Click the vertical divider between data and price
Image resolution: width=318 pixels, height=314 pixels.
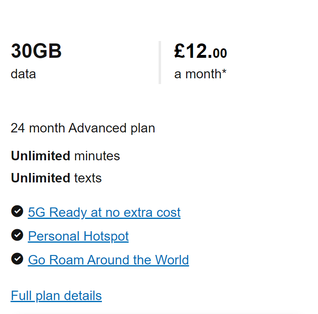(160, 62)
